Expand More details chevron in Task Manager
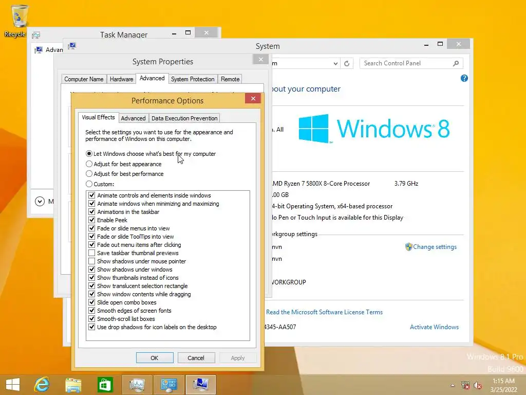This screenshot has height=395, width=526. coord(40,202)
